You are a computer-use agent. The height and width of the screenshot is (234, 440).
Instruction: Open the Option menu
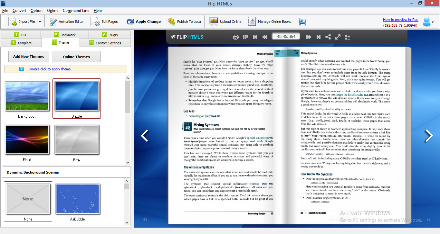(37, 11)
